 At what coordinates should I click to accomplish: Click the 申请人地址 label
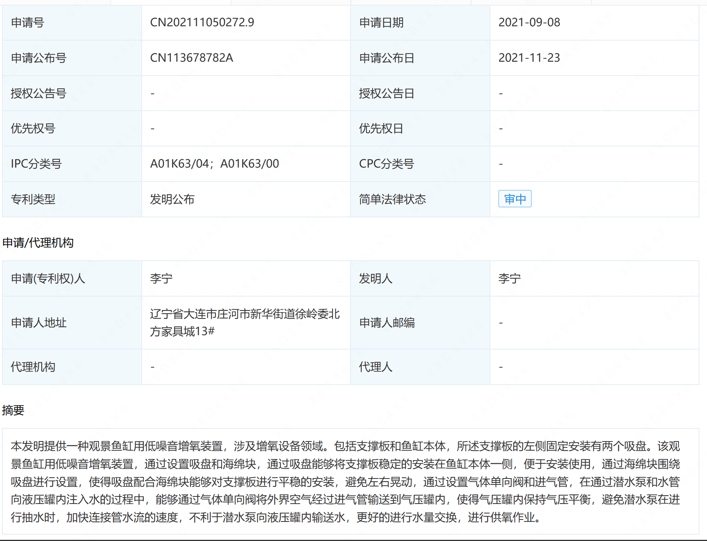(39, 322)
